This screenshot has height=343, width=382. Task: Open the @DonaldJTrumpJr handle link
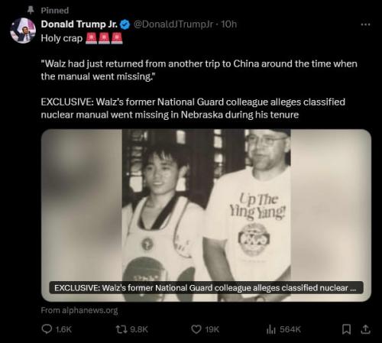[173, 24]
